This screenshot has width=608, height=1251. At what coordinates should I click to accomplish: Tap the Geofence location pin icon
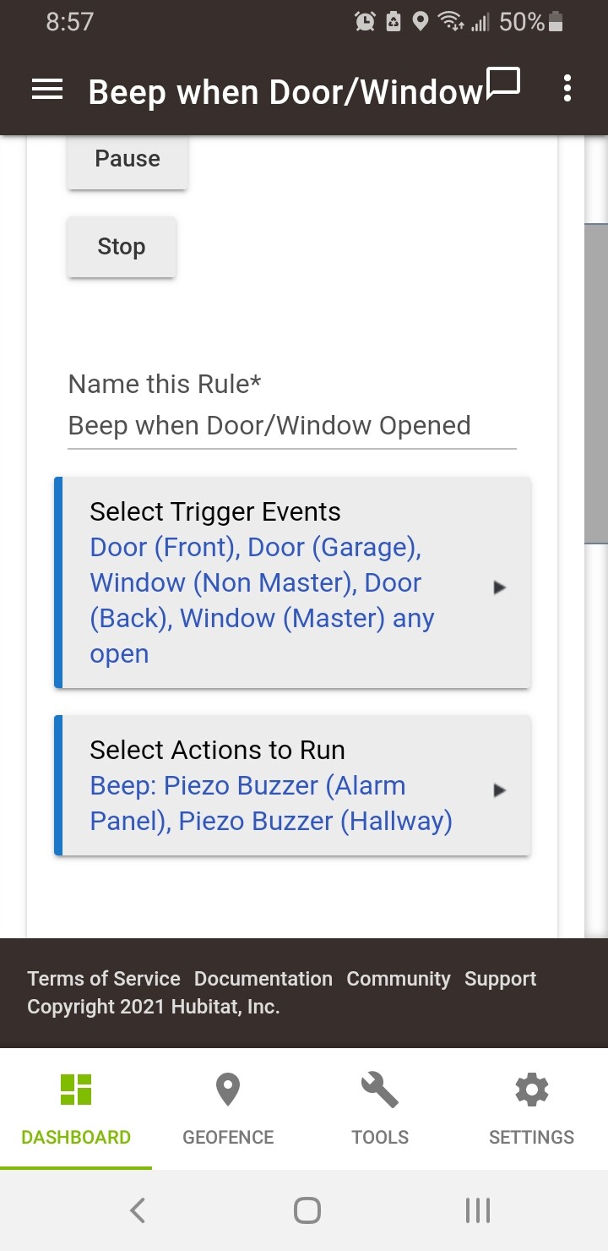click(x=228, y=1090)
